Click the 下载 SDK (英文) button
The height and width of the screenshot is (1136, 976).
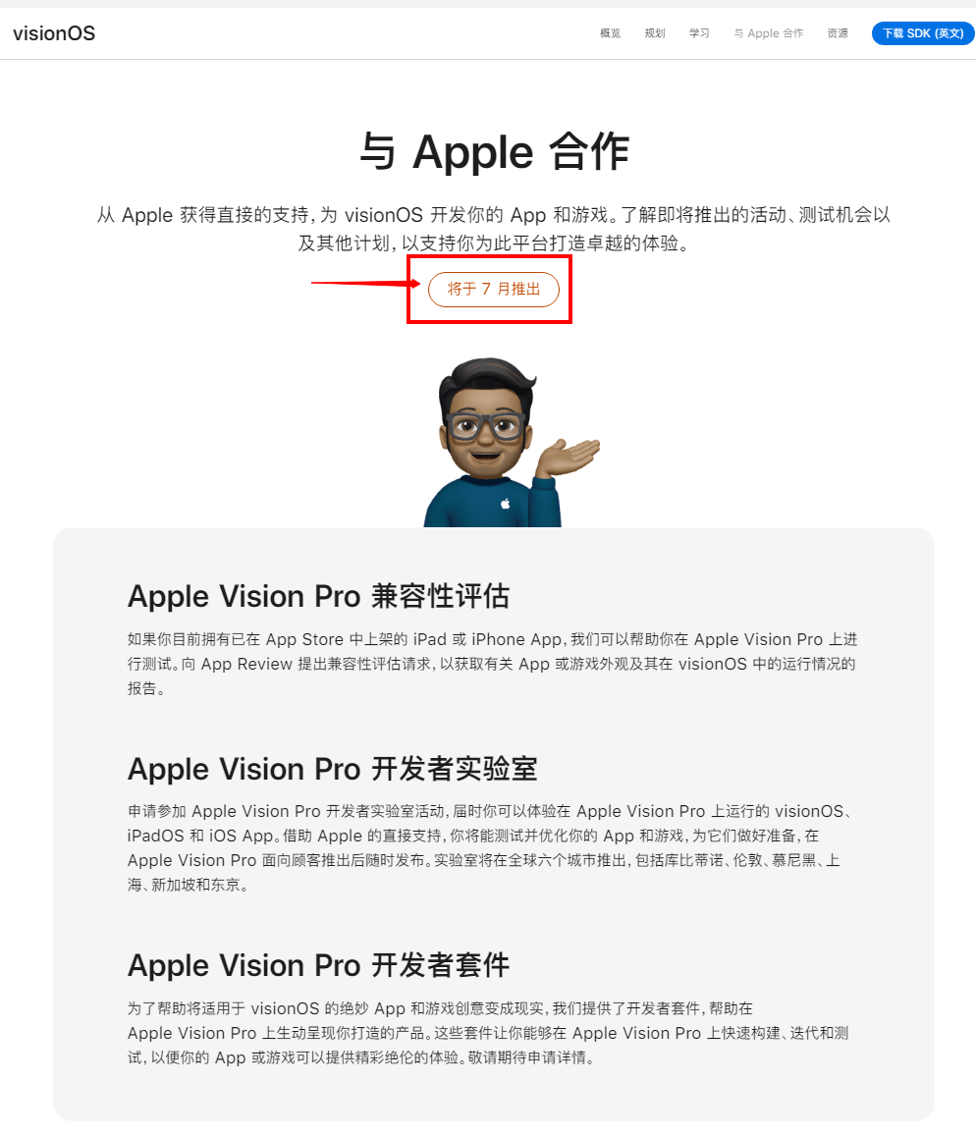point(922,33)
